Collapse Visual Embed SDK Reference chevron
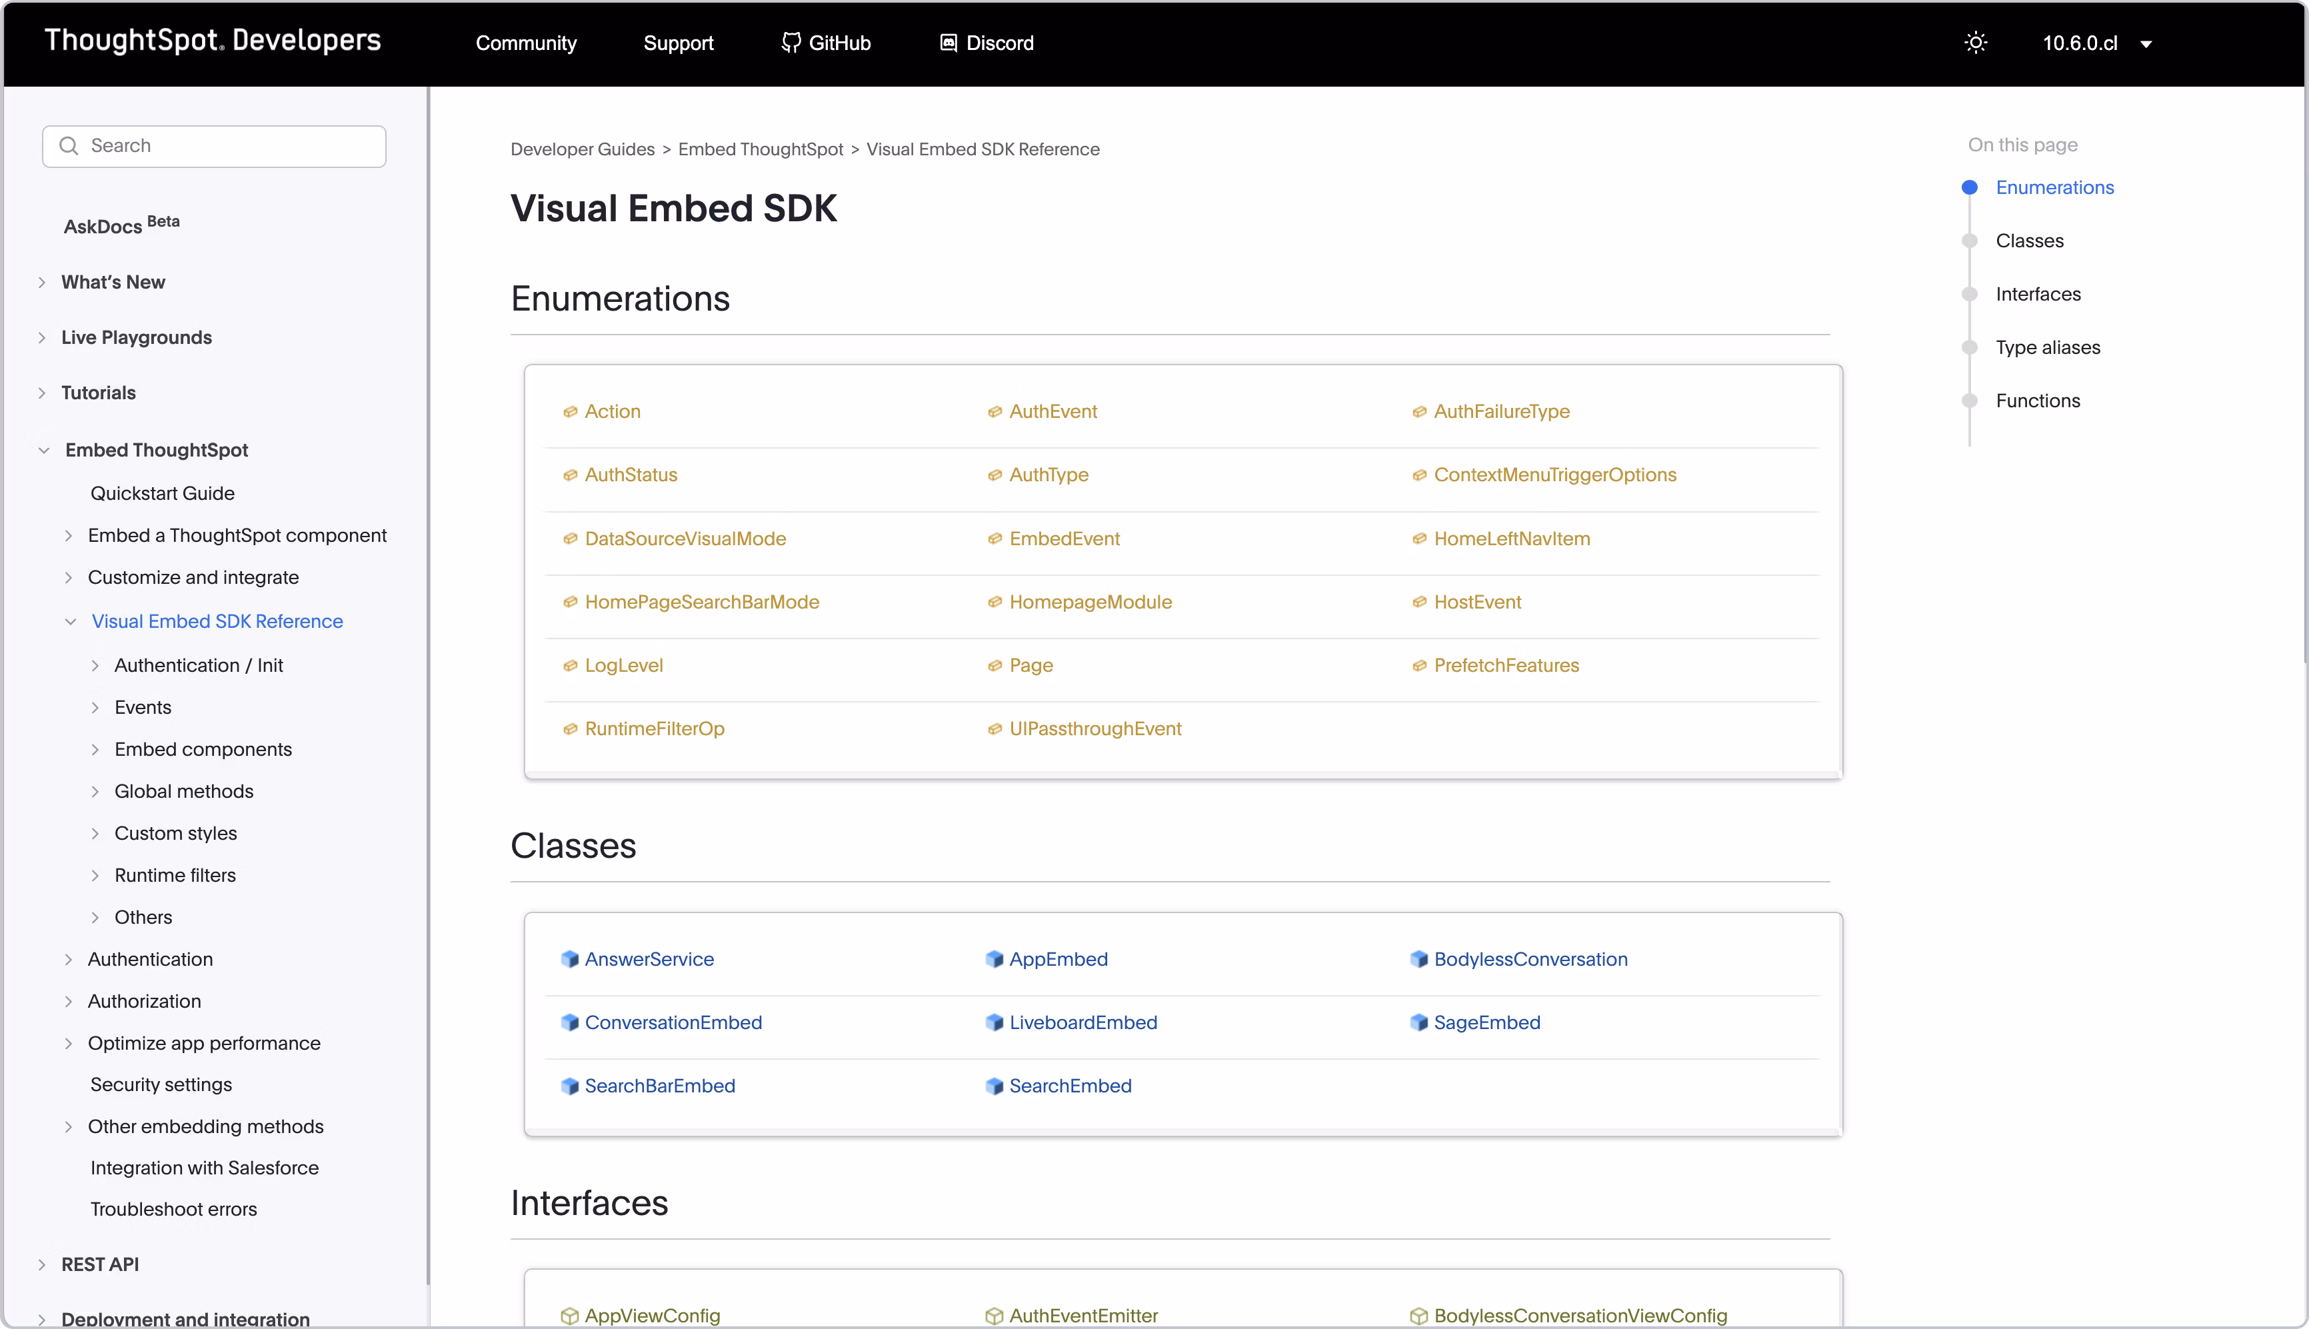 coord(70,622)
